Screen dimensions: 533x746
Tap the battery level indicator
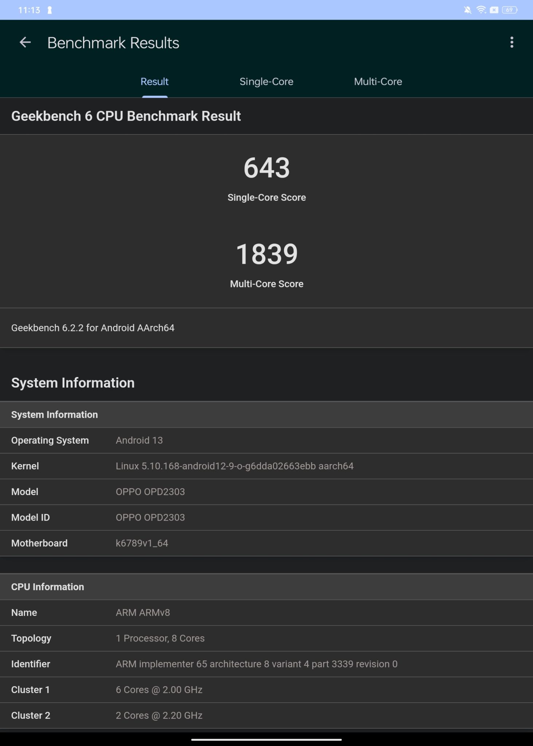coord(509,10)
